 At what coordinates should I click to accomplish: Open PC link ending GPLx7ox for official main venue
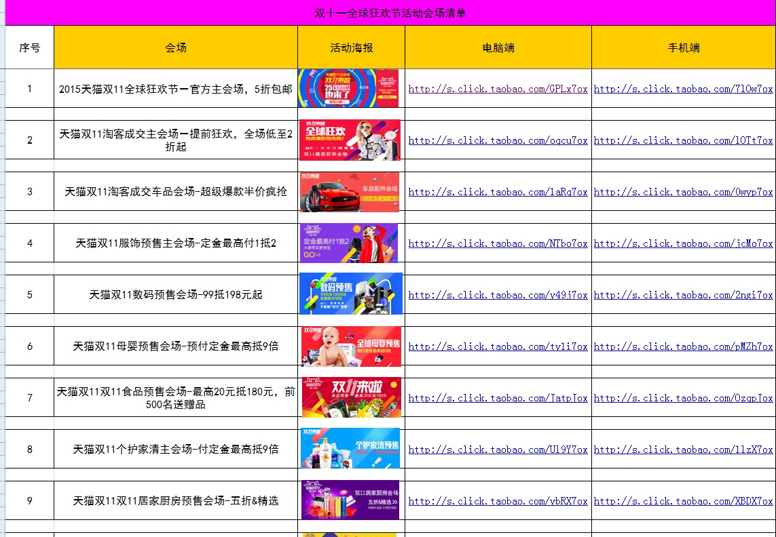pos(498,89)
